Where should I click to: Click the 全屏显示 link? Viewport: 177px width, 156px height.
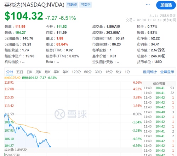167,72
